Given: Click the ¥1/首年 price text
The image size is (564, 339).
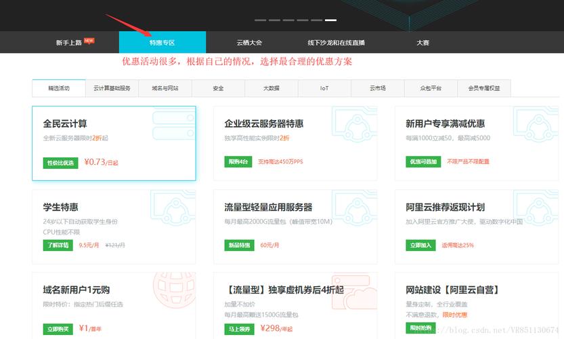Looking at the screenshot, I should 90,328.
